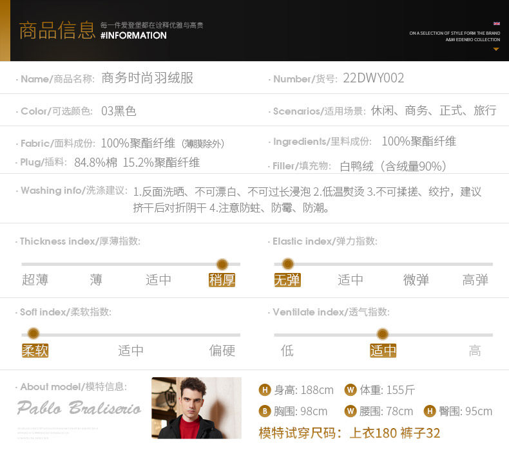Click the 腰围: 78cm text
The width and height of the screenshot is (509, 459).
coord(387,411)
